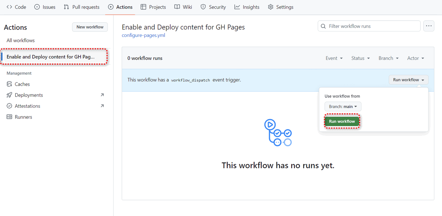Expand the Branch filter dropdown
This screenshot has height=216, width=442.
tap(389, 58)
